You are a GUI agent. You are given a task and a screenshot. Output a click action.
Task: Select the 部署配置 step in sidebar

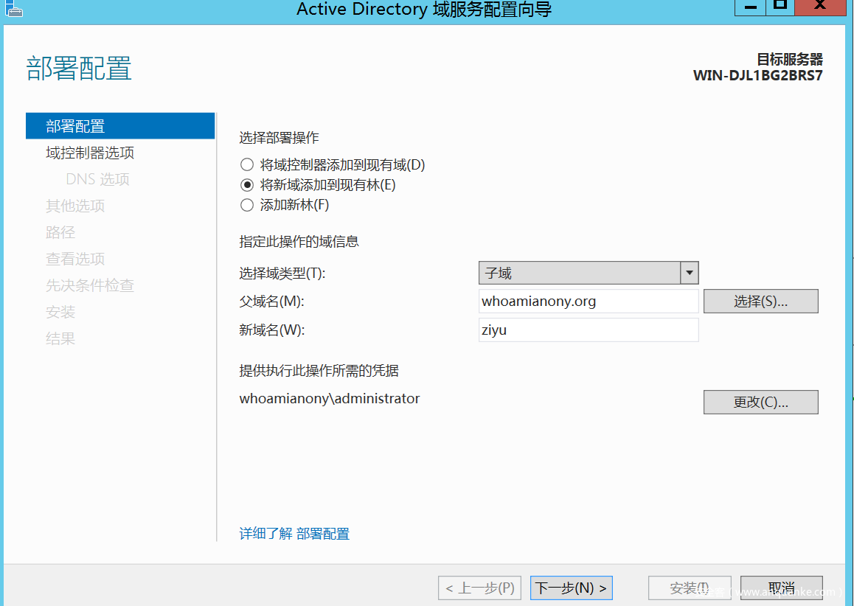[x=120, y=126]
